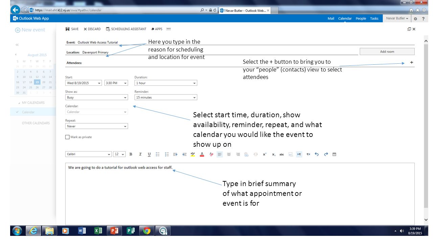This screenshot has height=244, width=433.
Task: Open the Repeat Never dropdown
Action: (x=96, y=126)
